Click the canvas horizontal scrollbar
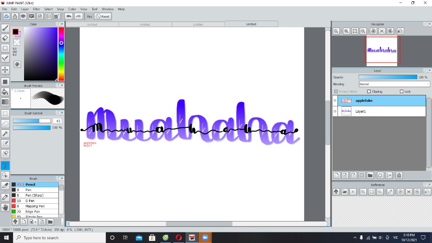Image resolution: width=432 pixels, height=243 pixels. tap(198, 224)
